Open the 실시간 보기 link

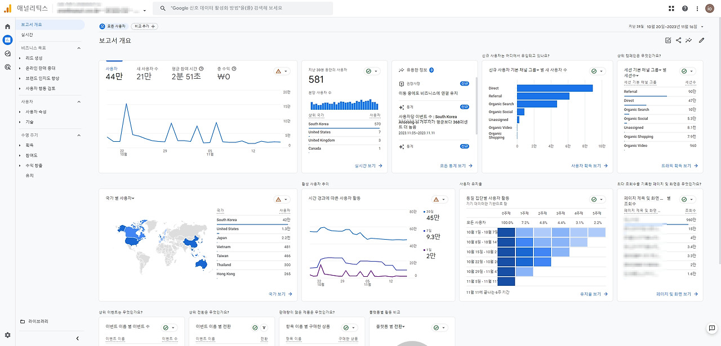click(x=369, y=166)
